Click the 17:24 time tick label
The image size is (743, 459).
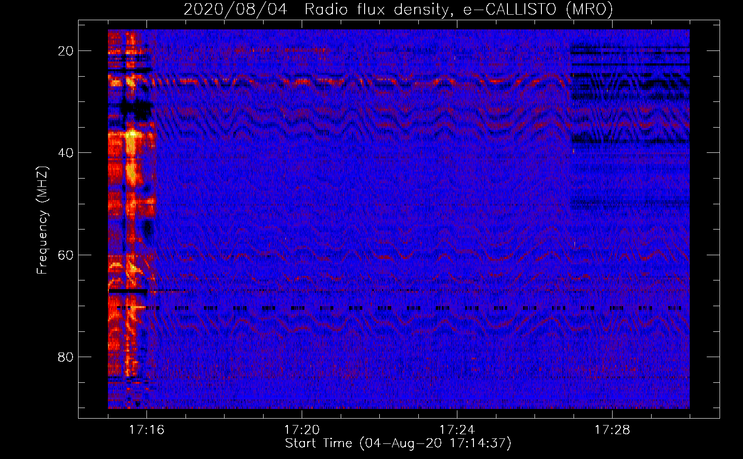click(x=457, y=430)
